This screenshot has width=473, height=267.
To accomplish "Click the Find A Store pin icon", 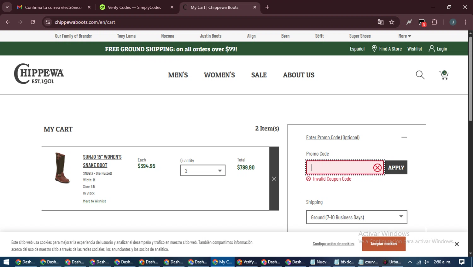I will point(374,49).
